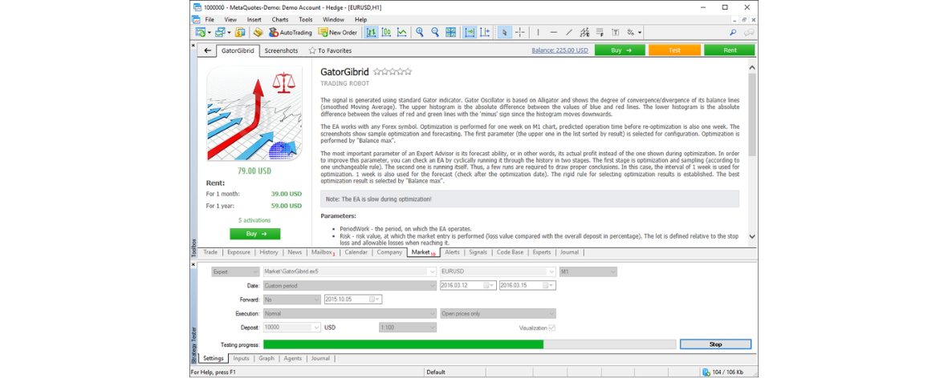Tile chart windows icon
948x378 pixels.
[450, 33]
